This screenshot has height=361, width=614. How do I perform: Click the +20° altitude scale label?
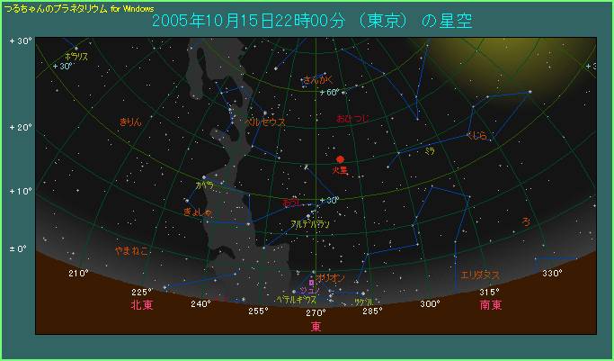[20, 128]
